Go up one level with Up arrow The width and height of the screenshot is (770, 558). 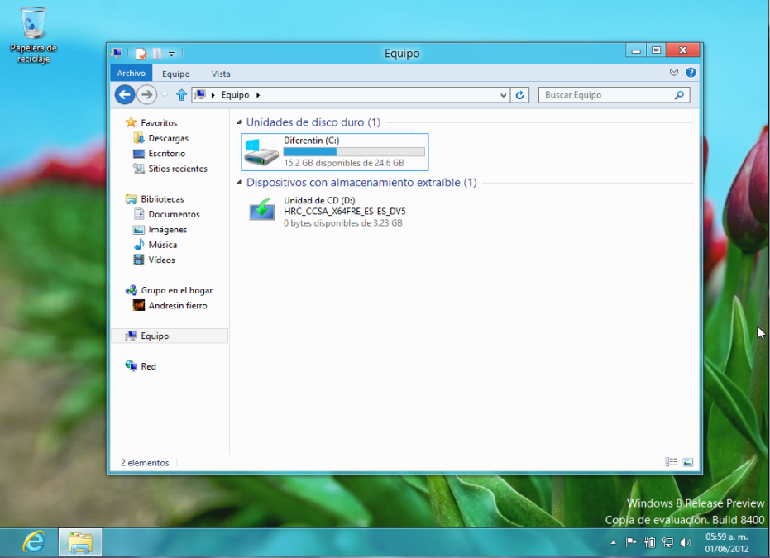(x=181, y=95)
